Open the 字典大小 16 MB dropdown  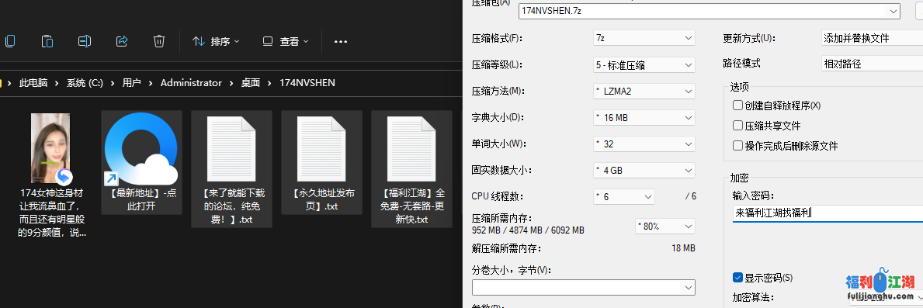point(644,118)
